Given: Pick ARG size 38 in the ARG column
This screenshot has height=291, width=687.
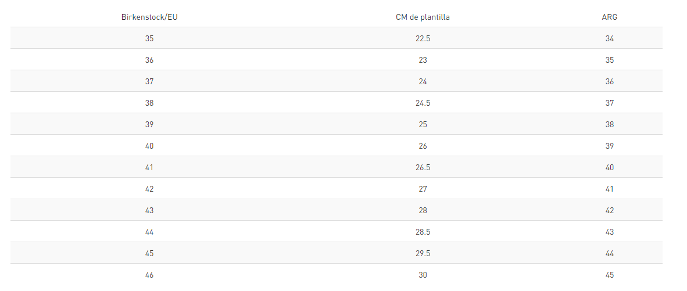Looking at the screenshot, I should click(609, 124).
